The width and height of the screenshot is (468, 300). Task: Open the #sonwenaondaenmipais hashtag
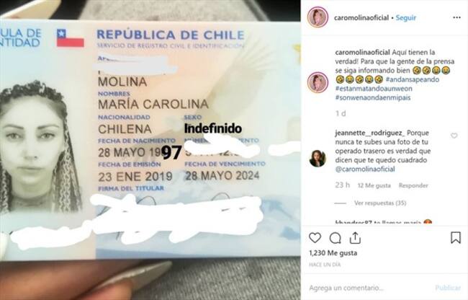pyautogui.click(x=373, y=97)
